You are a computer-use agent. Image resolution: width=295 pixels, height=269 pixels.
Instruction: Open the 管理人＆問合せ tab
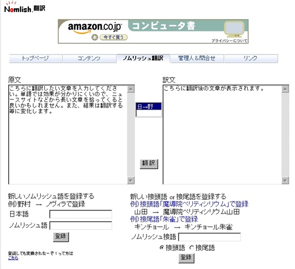coord(197,58)
